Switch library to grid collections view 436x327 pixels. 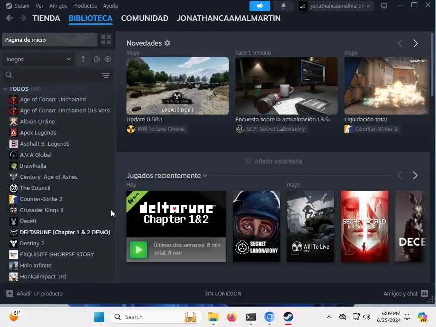106,40
